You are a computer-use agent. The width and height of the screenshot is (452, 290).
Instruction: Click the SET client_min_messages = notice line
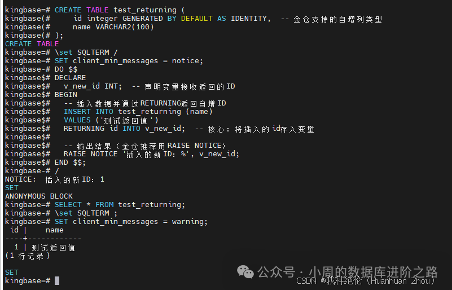coord(129,61)
